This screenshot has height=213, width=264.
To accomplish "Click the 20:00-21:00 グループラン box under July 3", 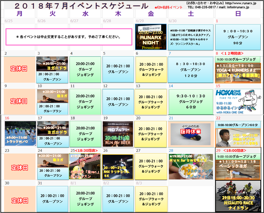I will coord(52,77).
